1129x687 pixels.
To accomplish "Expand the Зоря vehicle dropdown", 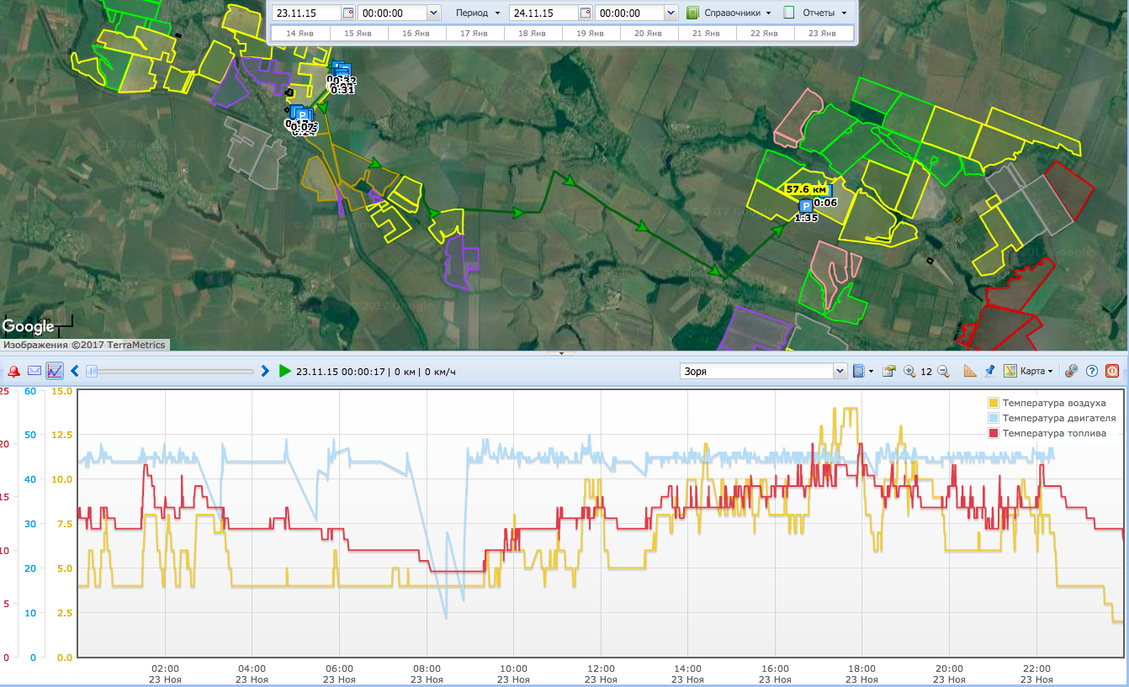I will click(x=840, y=371).
